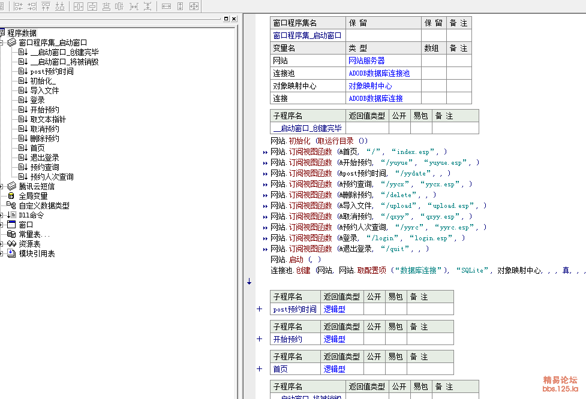This screenshot has width=586, height=399.
Task: Select the 全局变量 database icon in tree
Action: click(11, 196)
